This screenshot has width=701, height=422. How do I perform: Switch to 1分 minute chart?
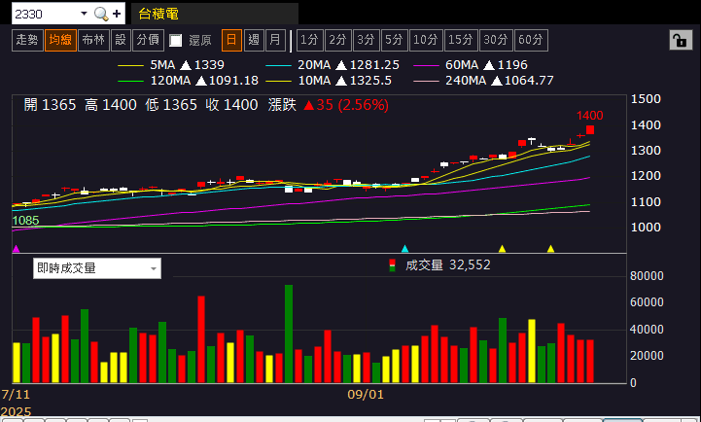(x=309, y=40)
